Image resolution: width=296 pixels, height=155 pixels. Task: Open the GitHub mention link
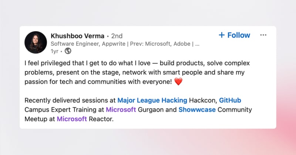(x=230, y=100)
